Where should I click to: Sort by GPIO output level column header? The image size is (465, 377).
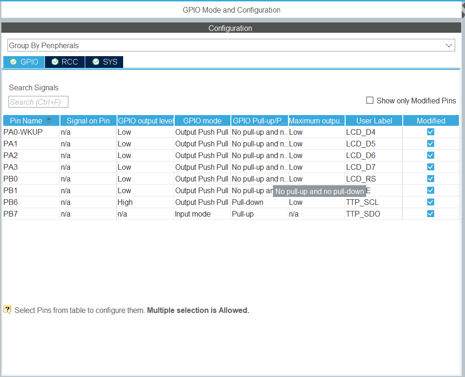(x=145, y=121)
